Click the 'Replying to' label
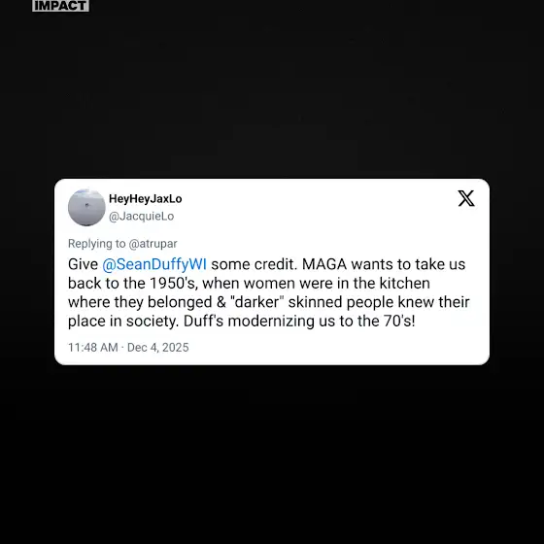Screen dimensions: 544x544 pos(97,244)
